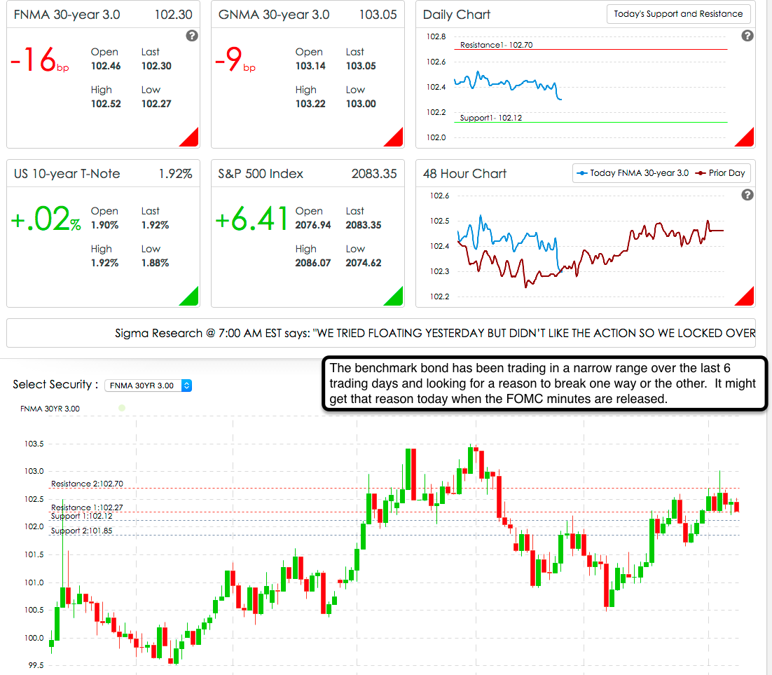772x675 pixels.
Task: Click the Select Security label
Action: point(55,385)
